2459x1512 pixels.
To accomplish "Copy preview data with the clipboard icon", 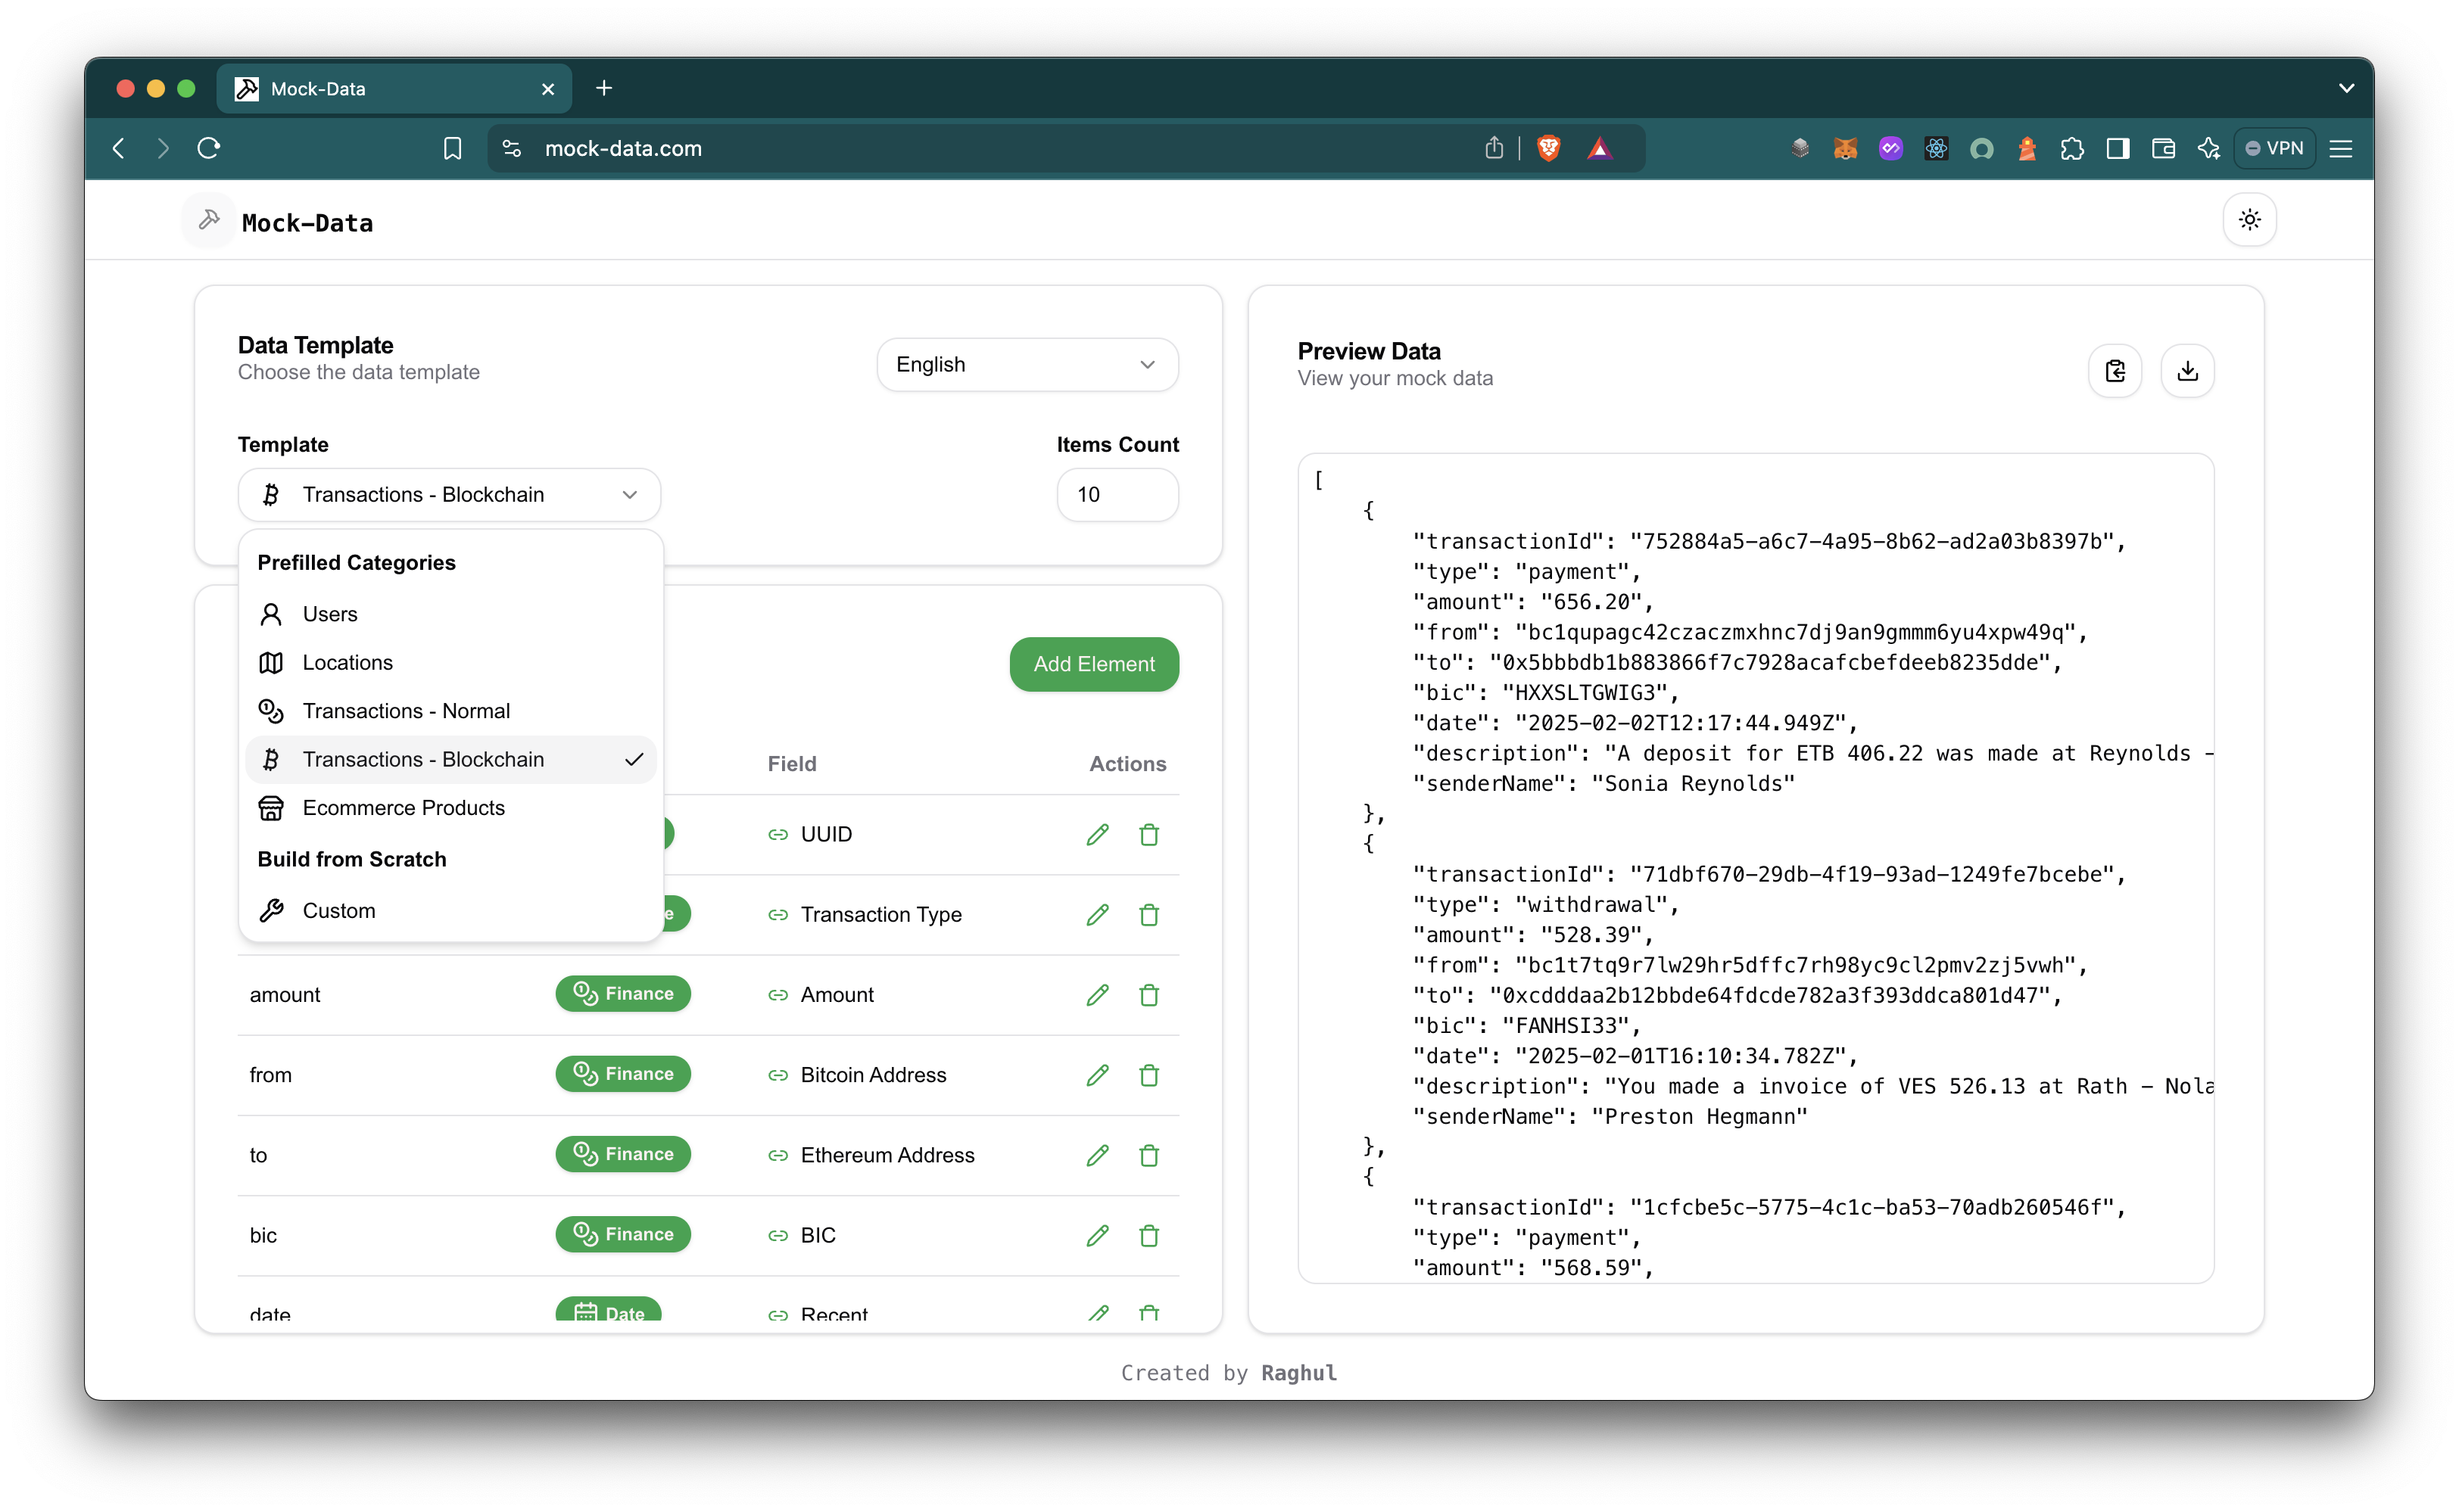I will pyautogui.click(x=2115, y=371).
